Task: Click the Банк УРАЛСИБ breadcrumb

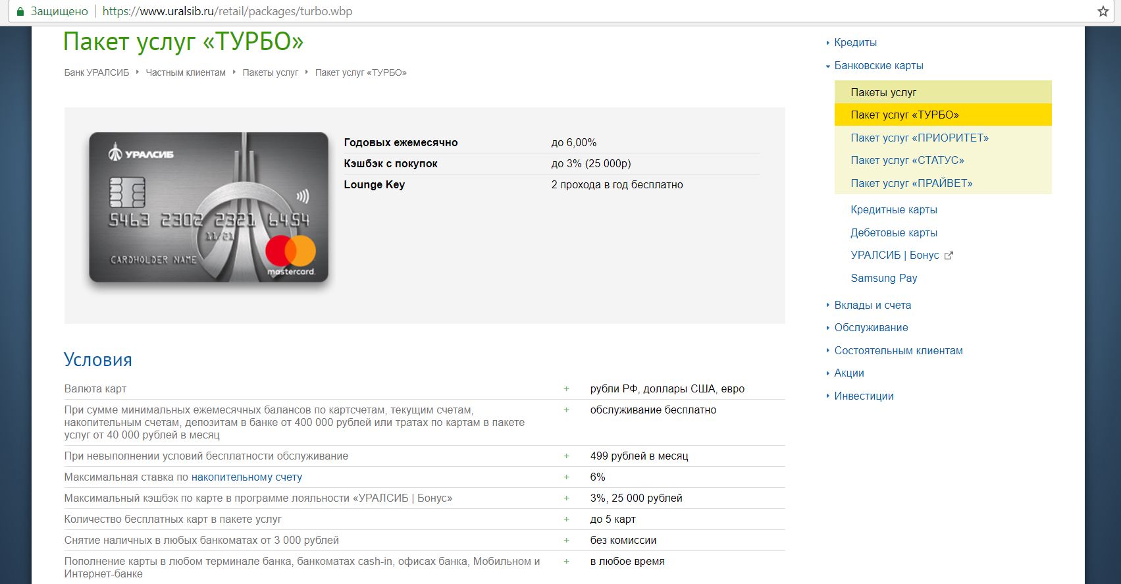Action: [97, 72]
